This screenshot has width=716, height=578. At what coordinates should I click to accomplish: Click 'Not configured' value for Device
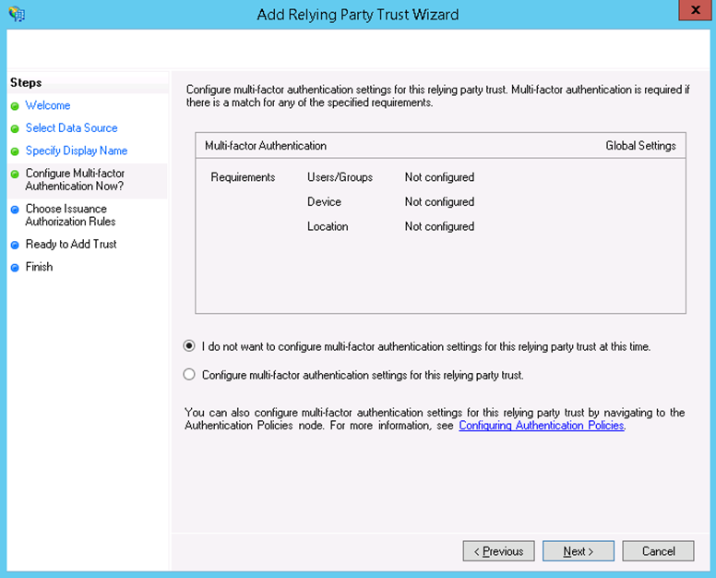(x=439, y=202)
